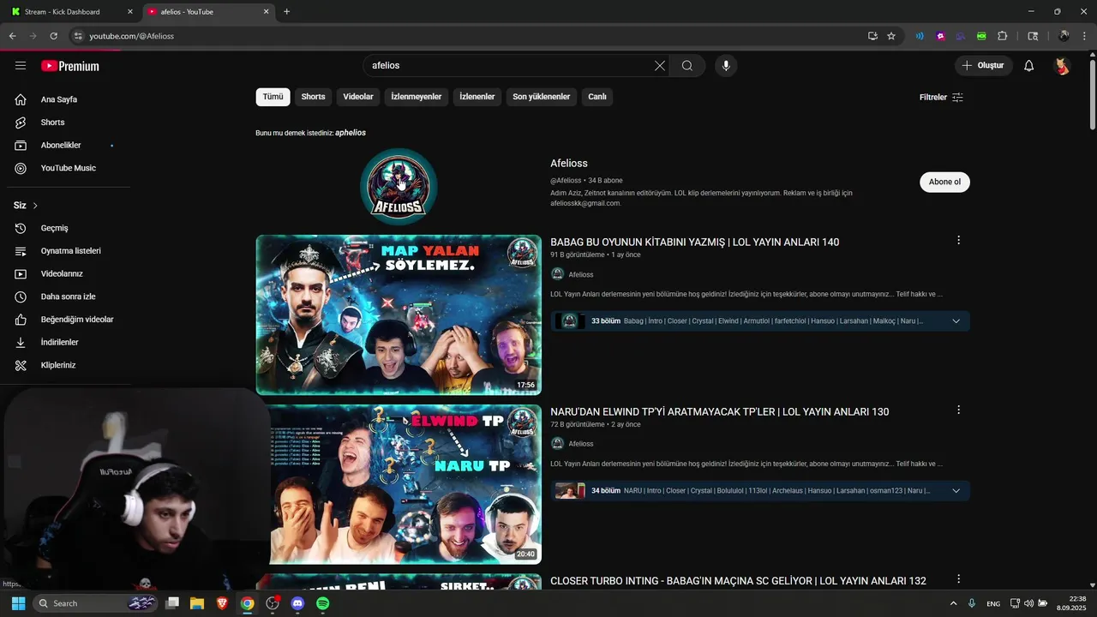The height and width of the screenshot is (617, 1097).
Task: Click the ENG language indicator
Action: (x=993, y=604)
